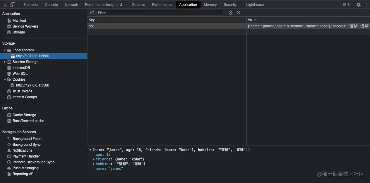The width and height of the screenshot is (370, 183).
Task: Open the Performance tab
Action: click(162, 5)
